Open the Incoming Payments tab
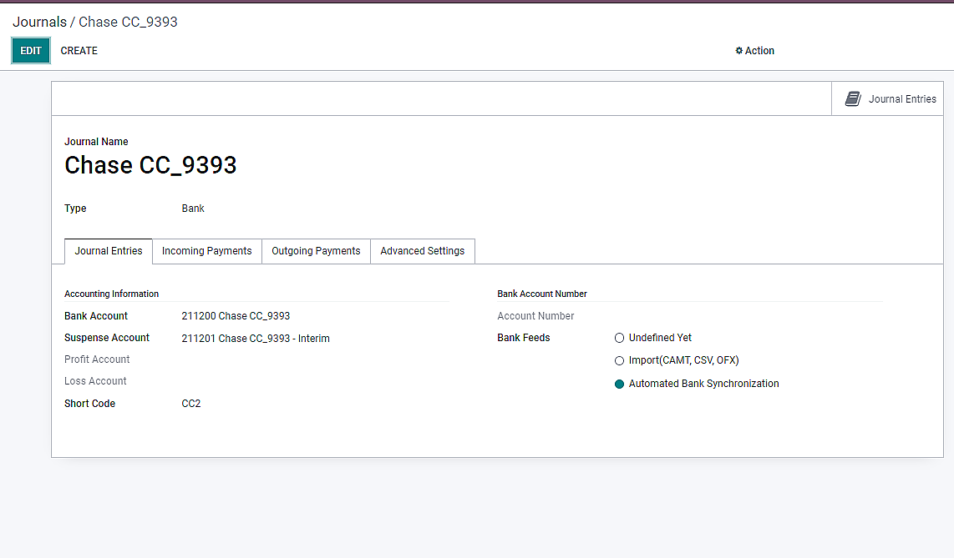This screenshot has width=954, height=558. pos(207,251)
